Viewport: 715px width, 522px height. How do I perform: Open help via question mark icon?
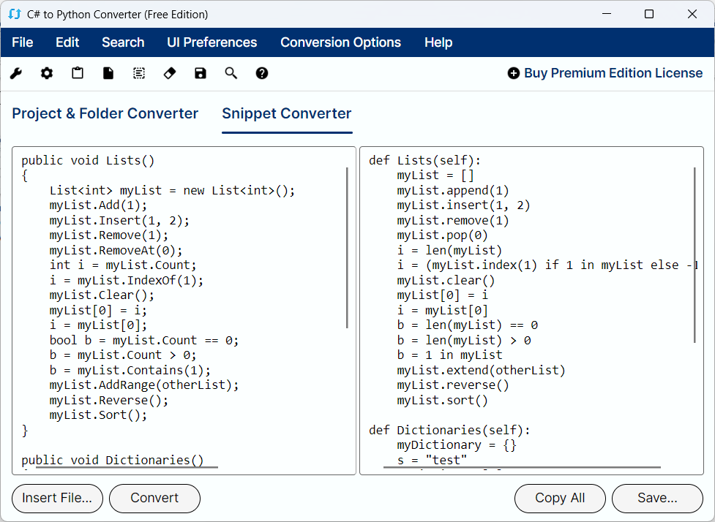262,73
